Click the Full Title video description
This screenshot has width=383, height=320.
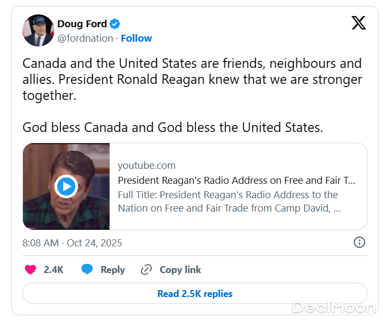click(x=229, y=201)
